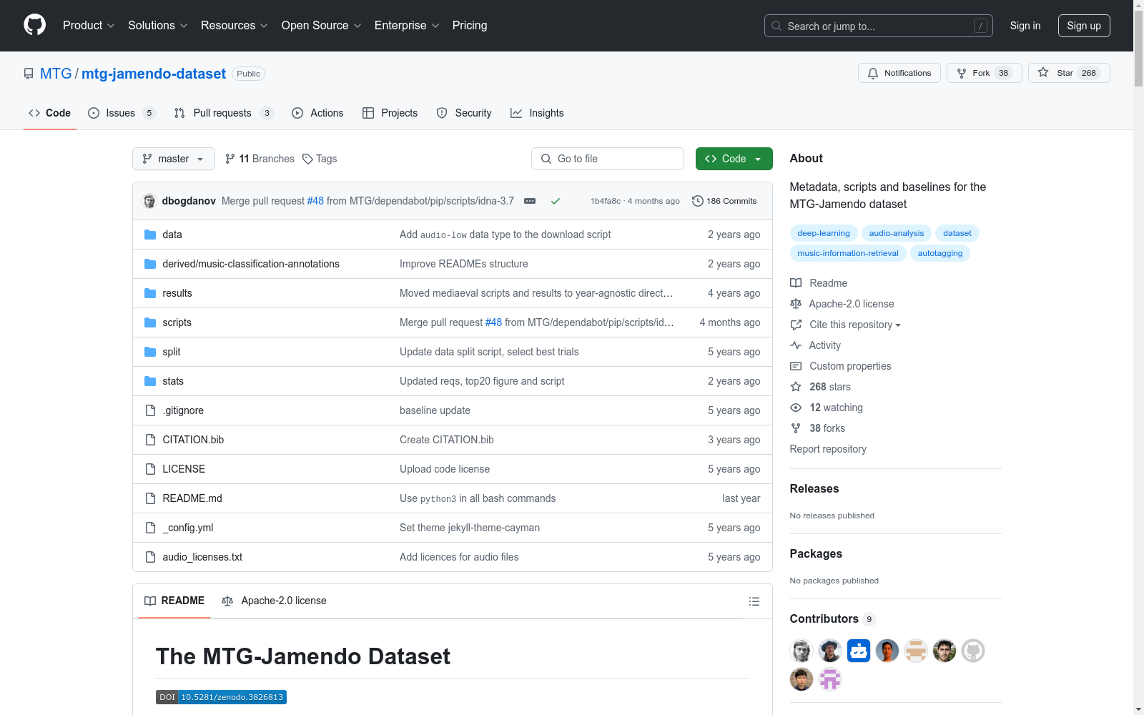The height and width of the screenshot is (715, 1144).
Task: Open the data folder
Action: click(x=172, y=235)
